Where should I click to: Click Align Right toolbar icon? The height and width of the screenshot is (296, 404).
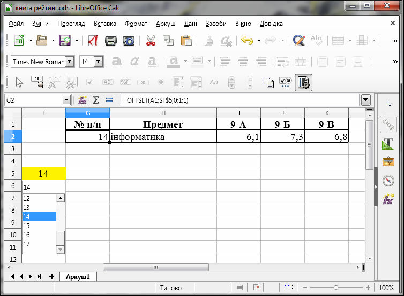[261, 61]
